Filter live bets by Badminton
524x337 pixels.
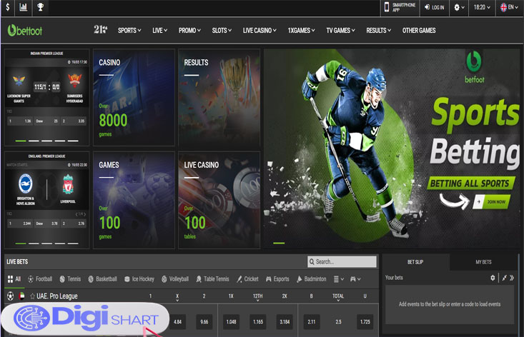point(312,279)
